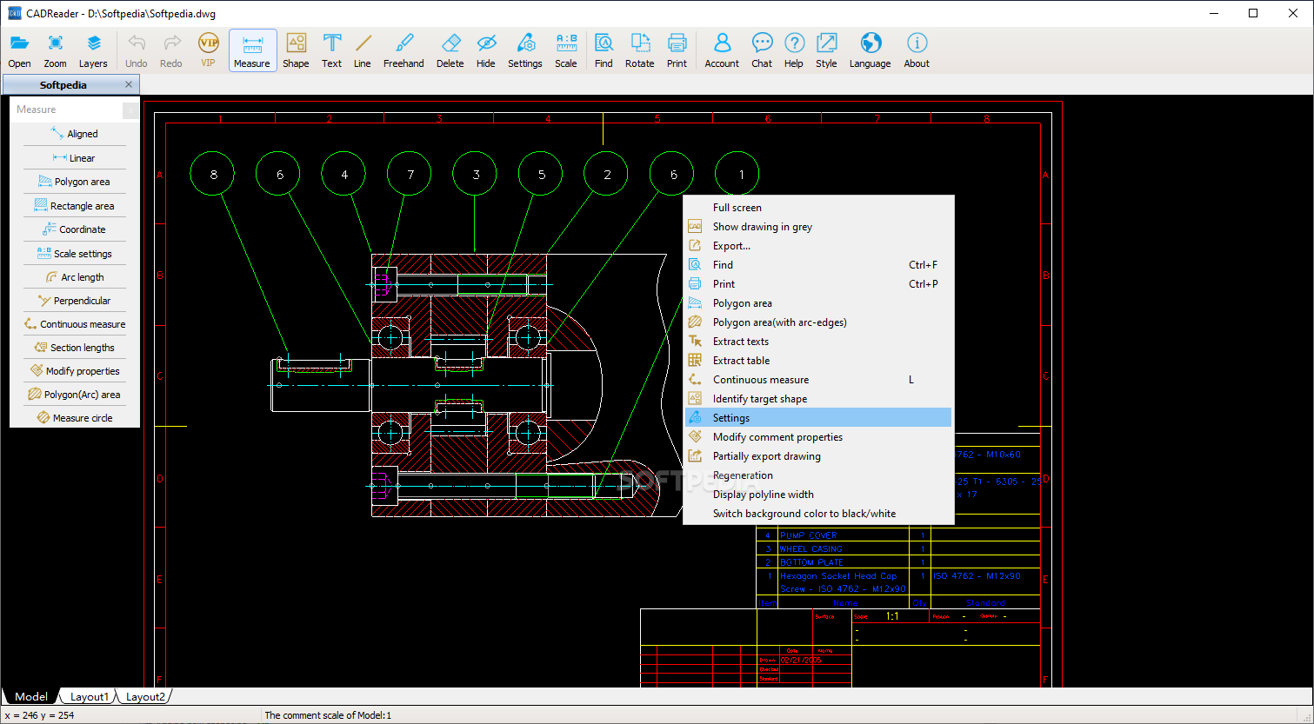This screenshot has height=724, width=1314.
Task: Select Display polyline width option
Action: pos(818,495)
